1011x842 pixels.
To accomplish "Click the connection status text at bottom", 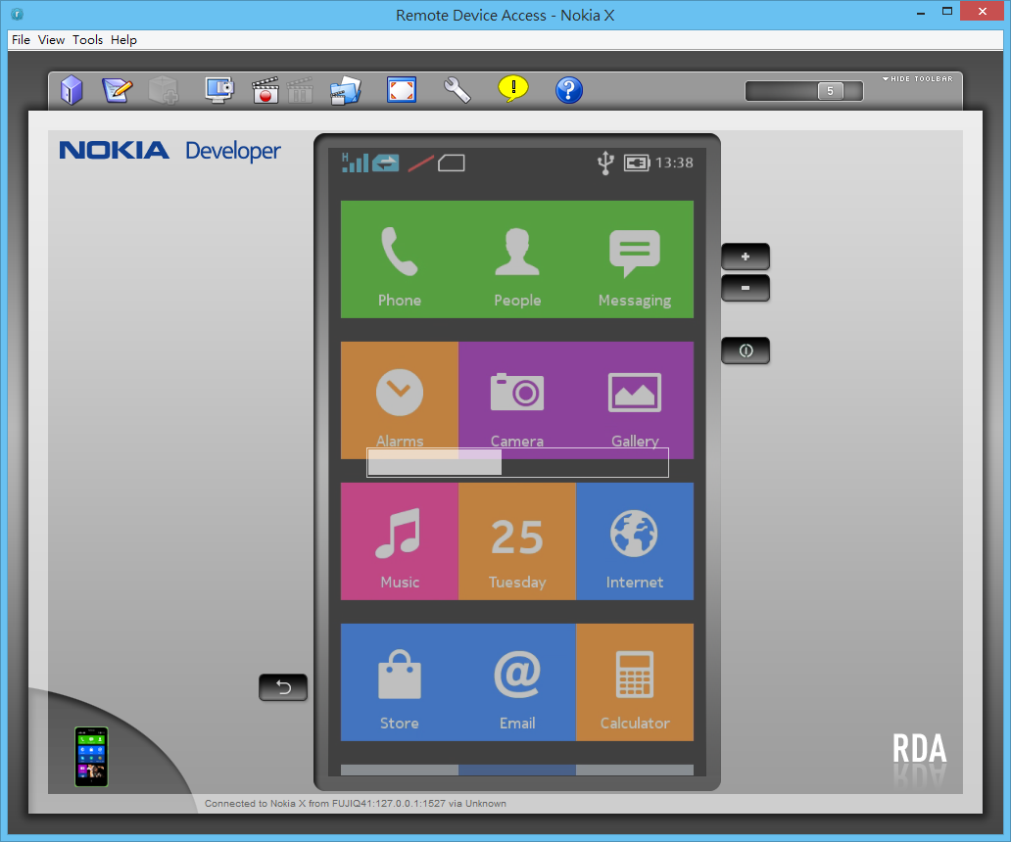I will click(356, 804).
